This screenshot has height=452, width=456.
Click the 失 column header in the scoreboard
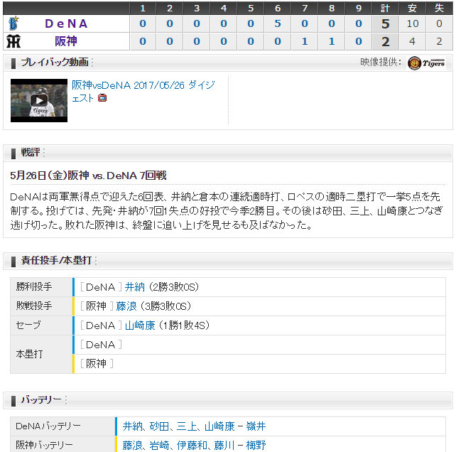click(x=439, y=8)
